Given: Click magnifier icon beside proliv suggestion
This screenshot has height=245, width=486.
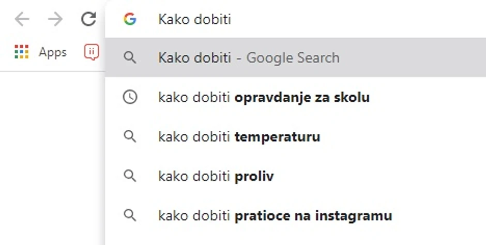Looking at the screenshot, I should pyautogui.click(x=130, y=176).
